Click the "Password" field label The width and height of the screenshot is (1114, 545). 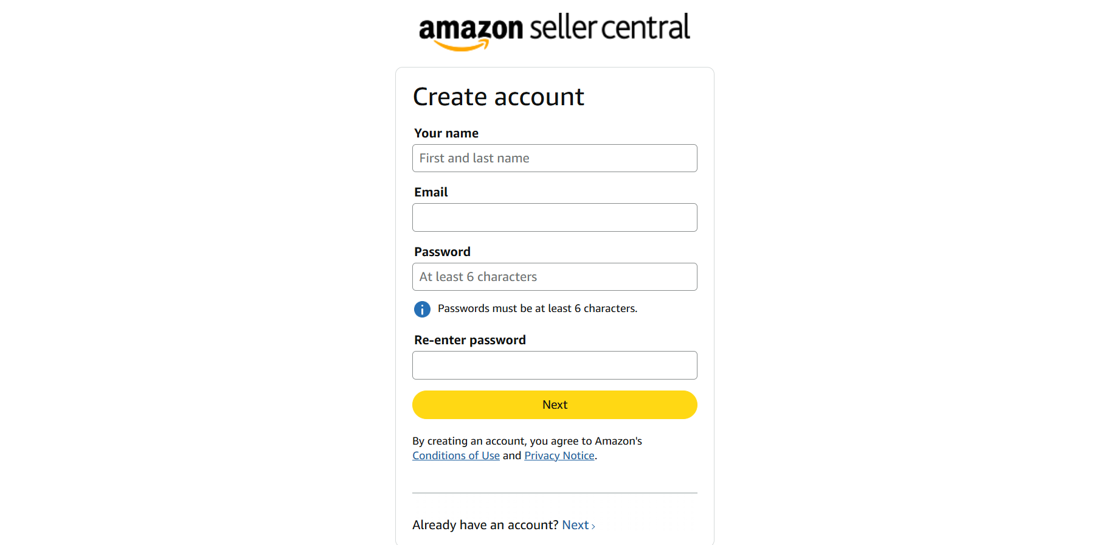pyautogui.click(x=442, y=252)
